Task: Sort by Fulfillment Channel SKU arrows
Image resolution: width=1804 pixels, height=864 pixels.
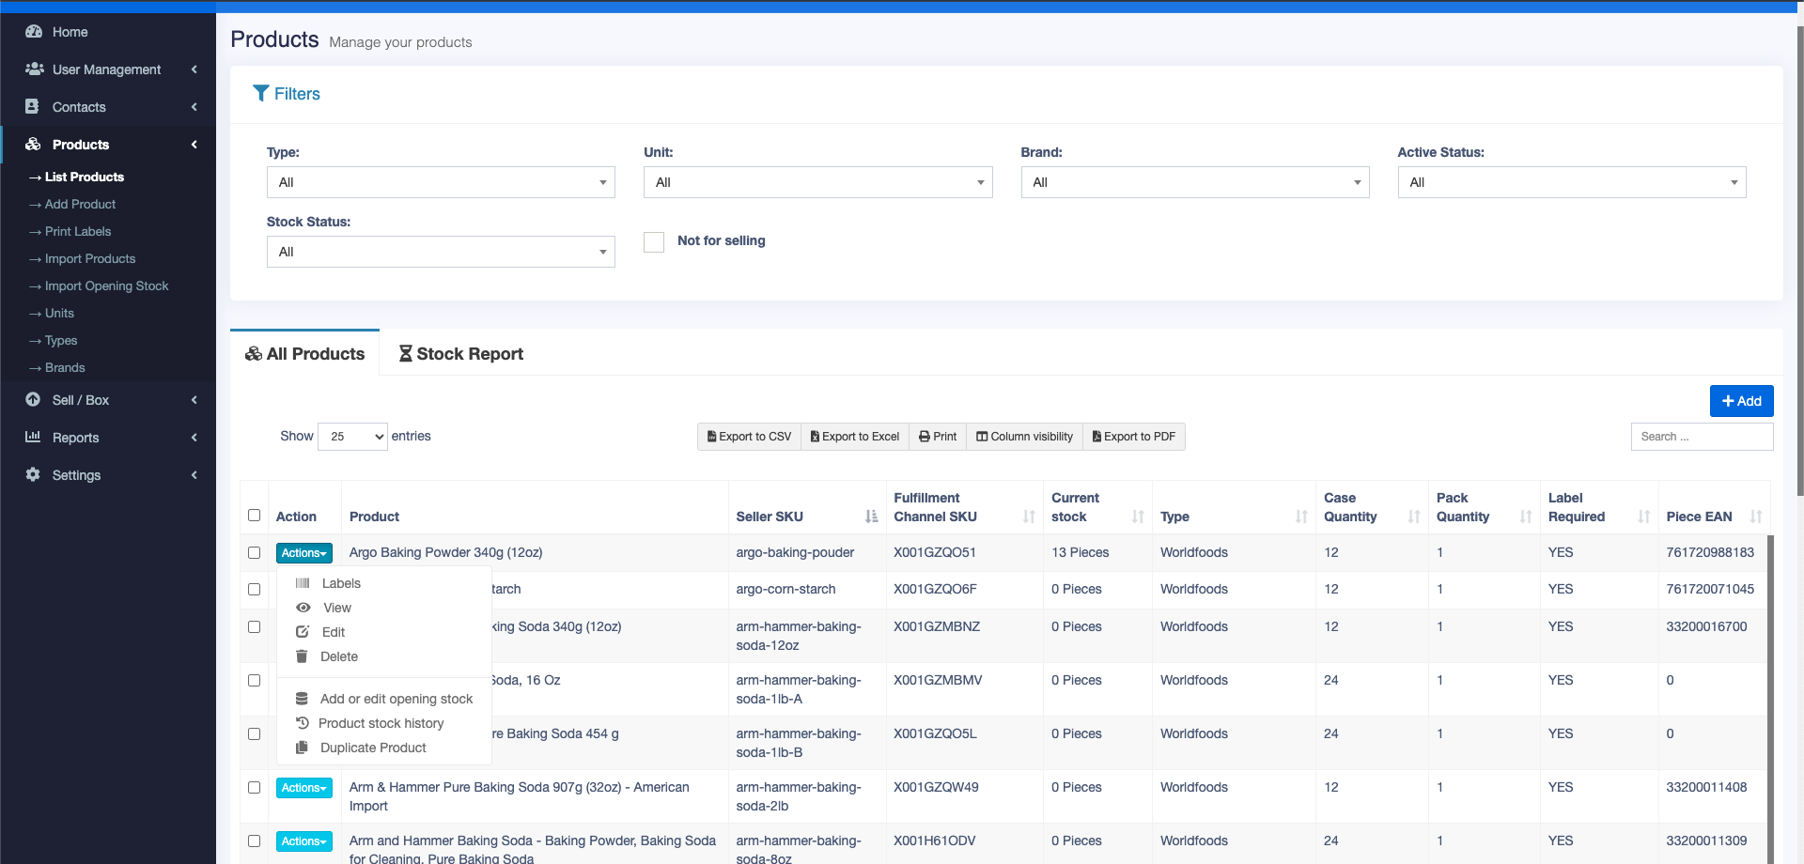Action: [1030, 517]
